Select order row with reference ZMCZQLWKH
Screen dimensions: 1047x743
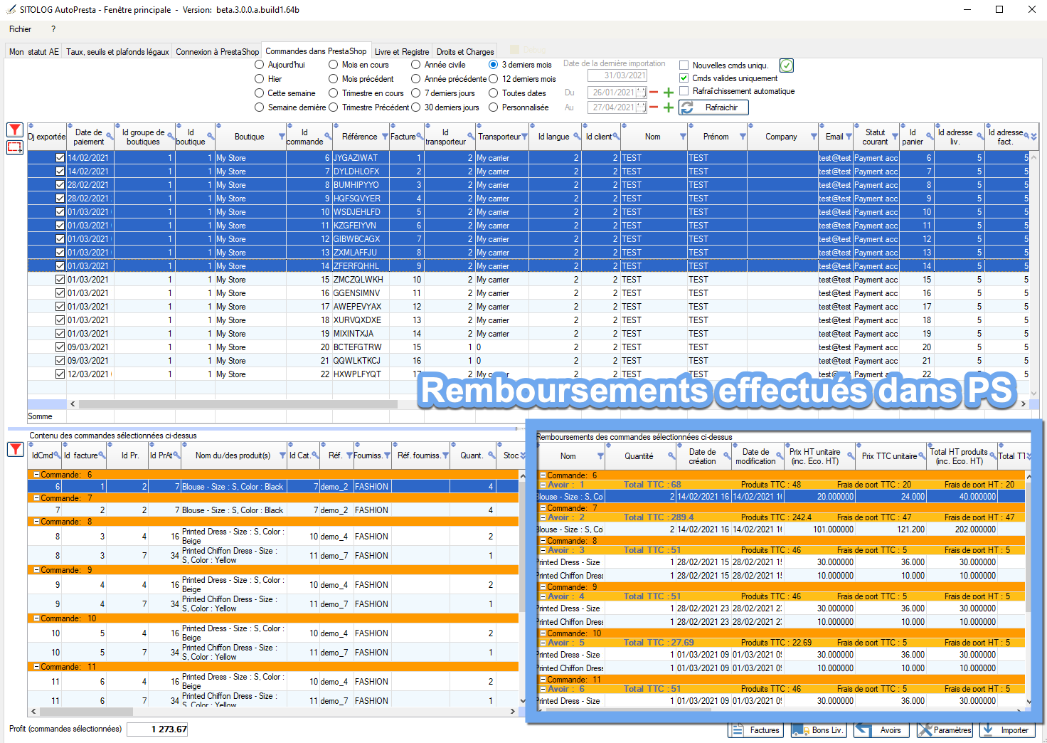pos(529,280)
